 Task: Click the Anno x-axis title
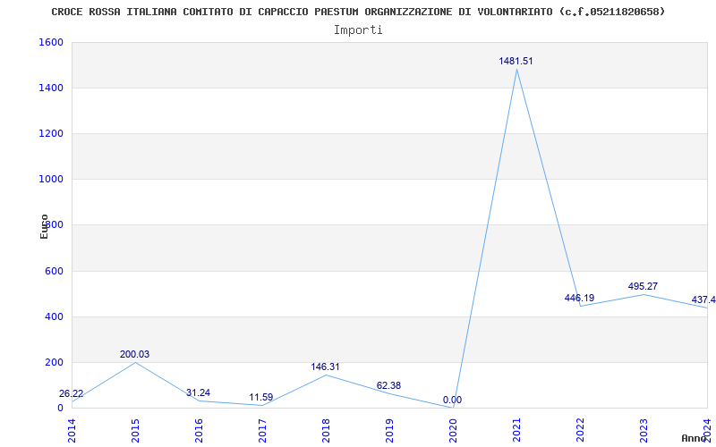tap(695, 438)
